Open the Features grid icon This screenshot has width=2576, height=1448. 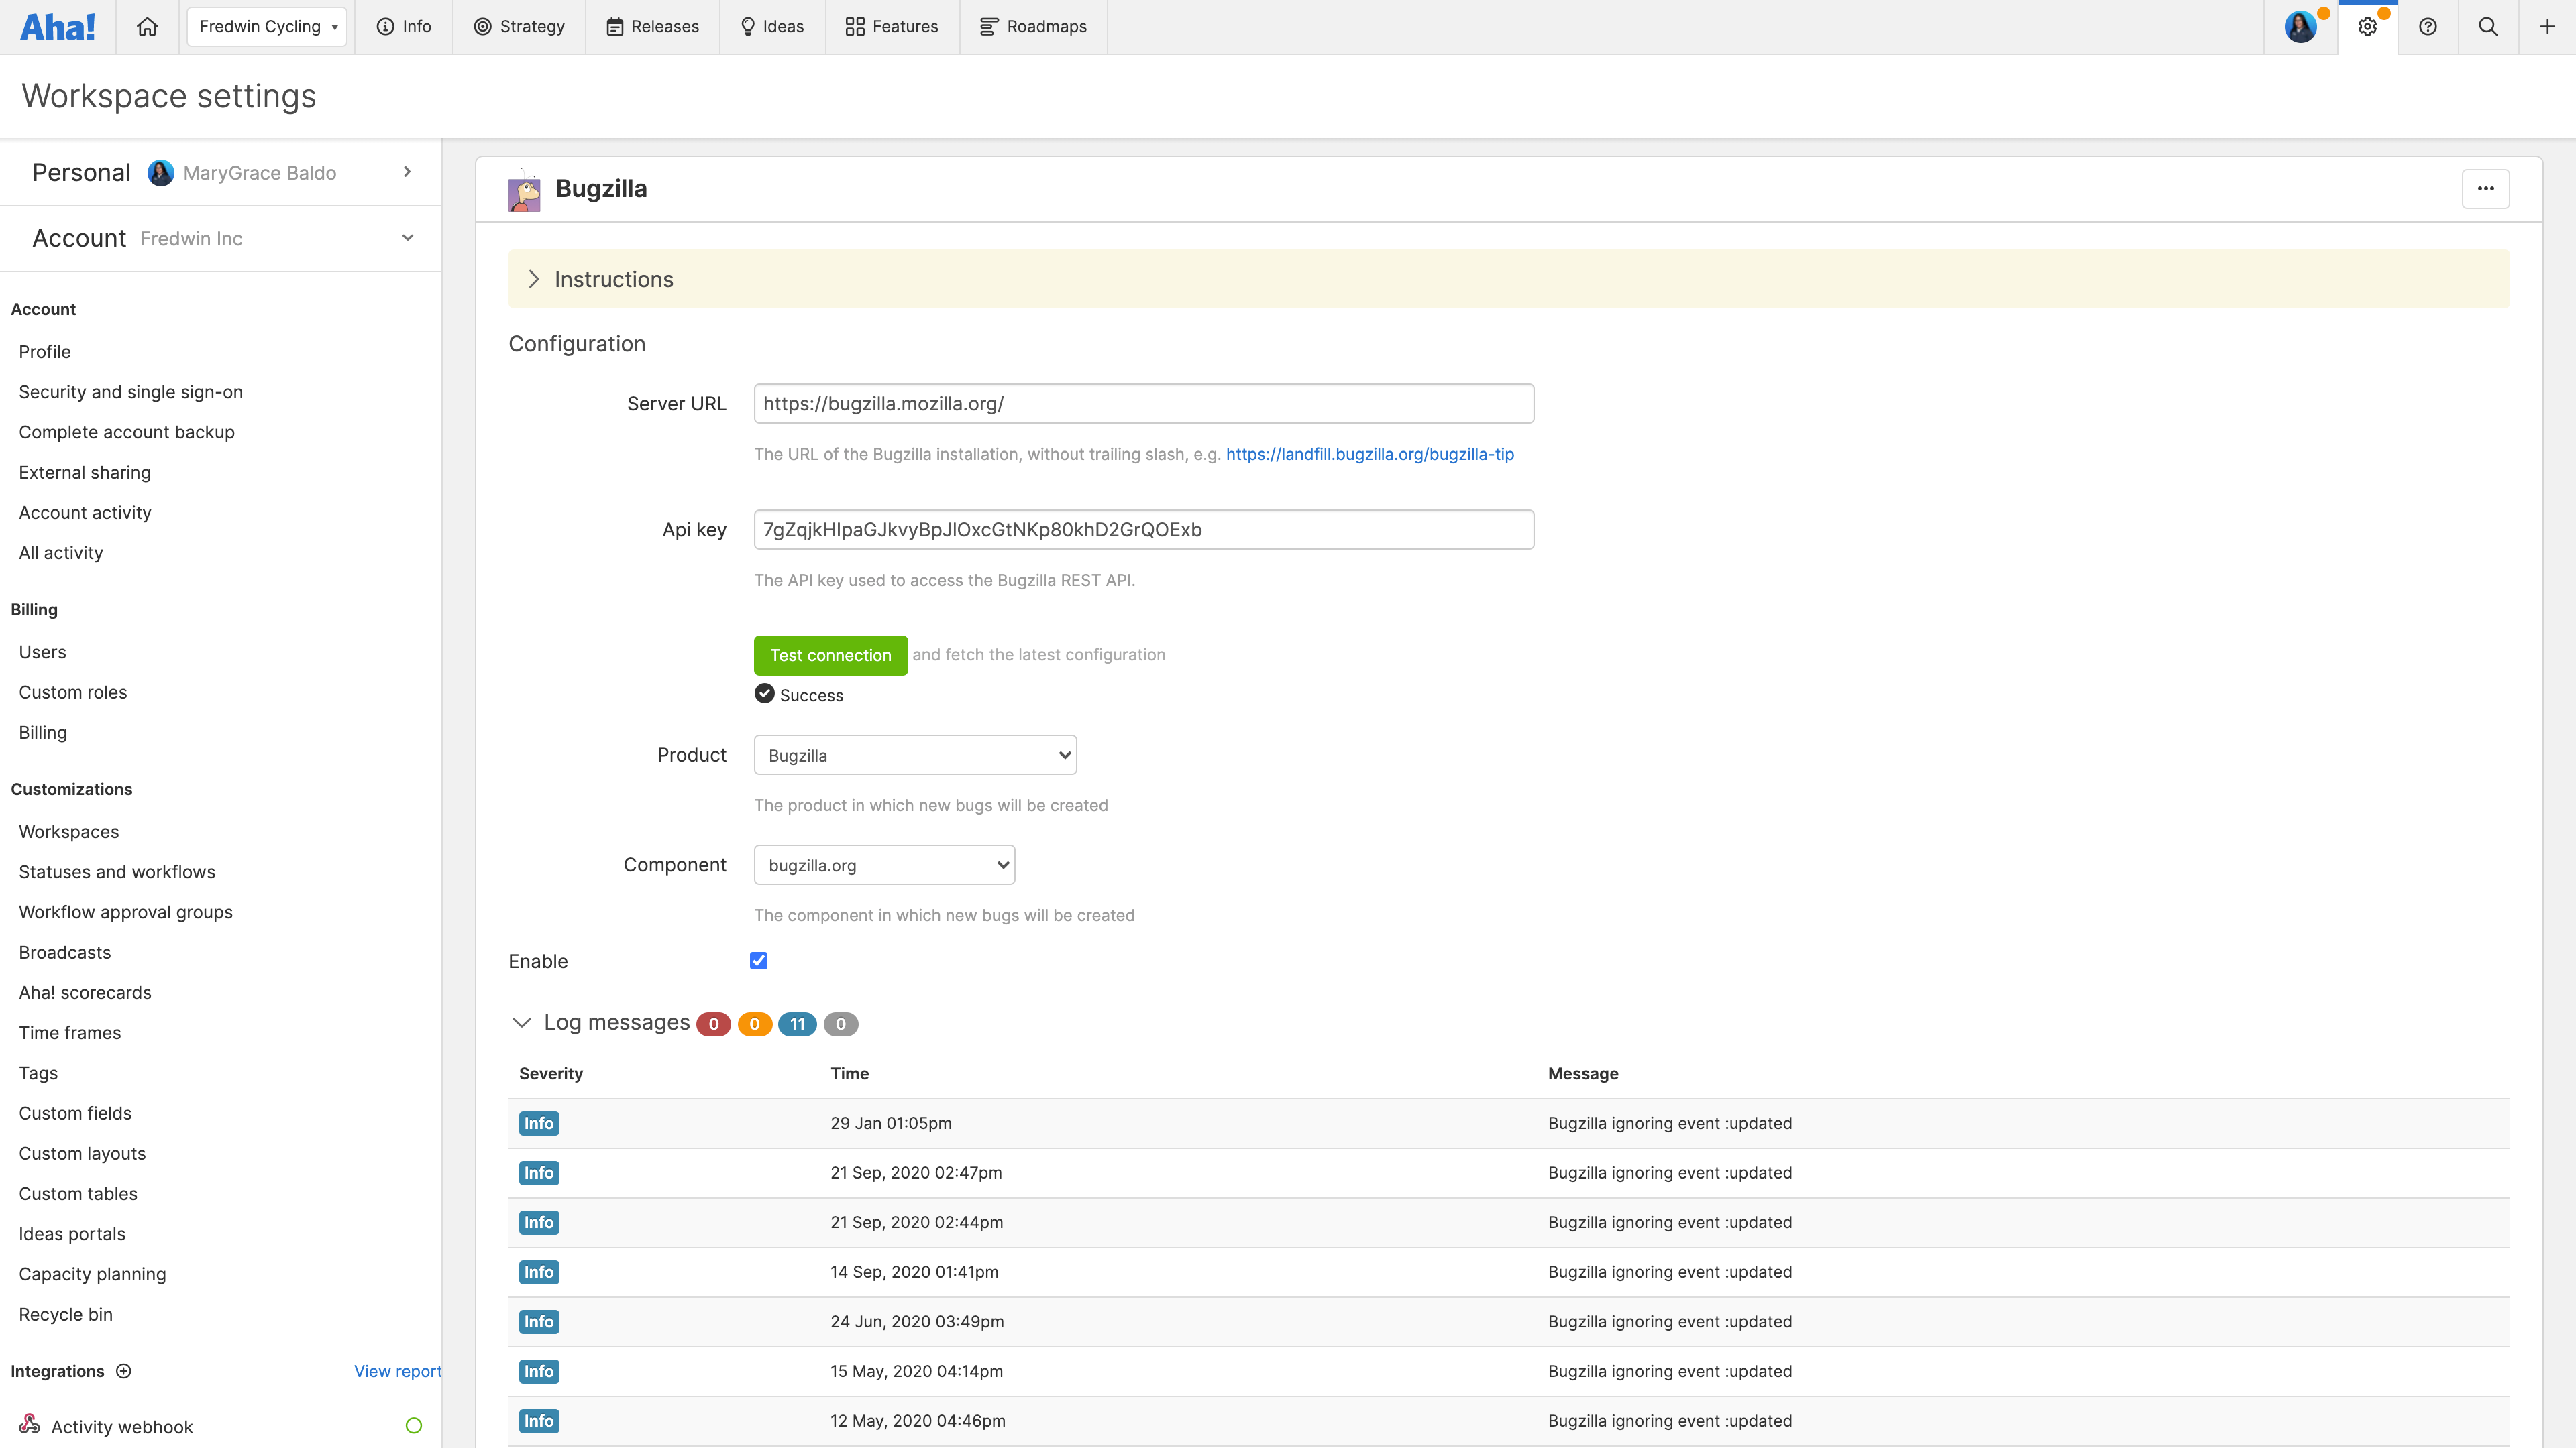855,26
